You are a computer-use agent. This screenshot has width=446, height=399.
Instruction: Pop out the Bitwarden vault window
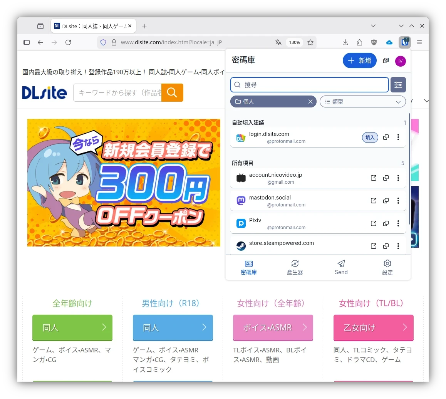[x=386, y=61]
